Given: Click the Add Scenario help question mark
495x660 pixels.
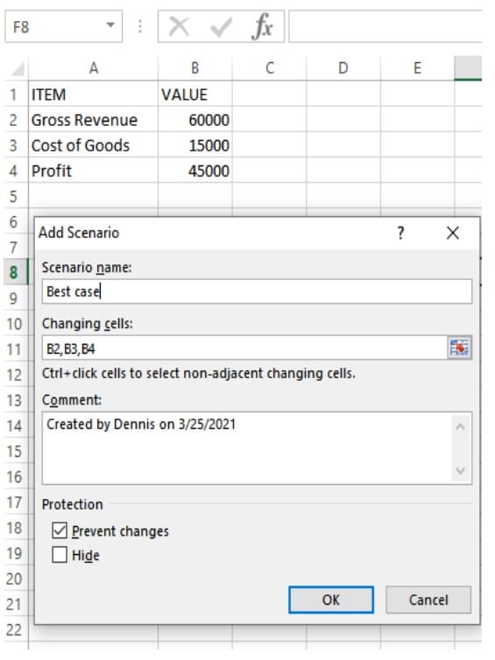Looking at the screenshot, I should tap(400, 233).
